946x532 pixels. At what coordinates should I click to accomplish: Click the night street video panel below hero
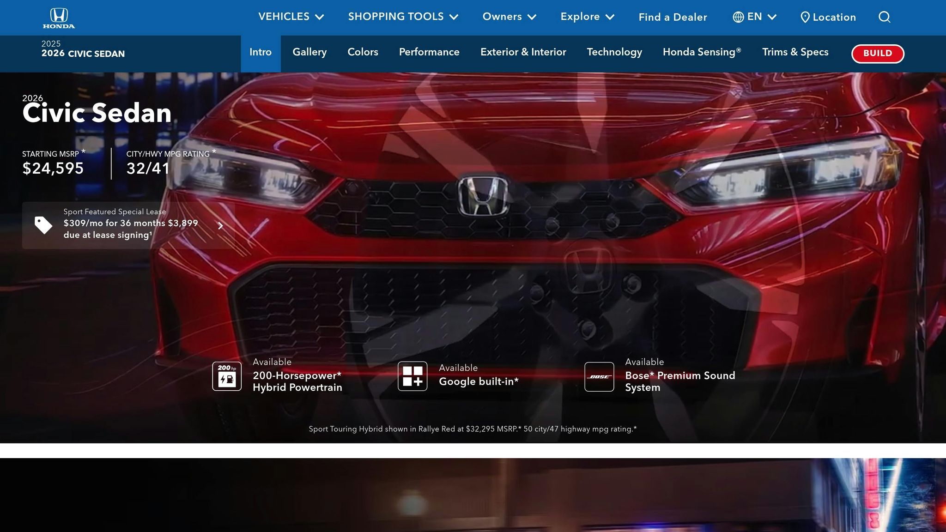tap(473, 495)
